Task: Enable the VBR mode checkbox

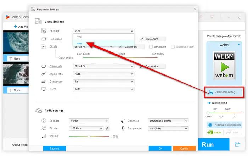Action: [151, 47]
